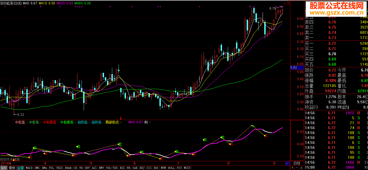Switch to the OBV indicator
This screenshot has width=368, height=170.
coord(87,168)
